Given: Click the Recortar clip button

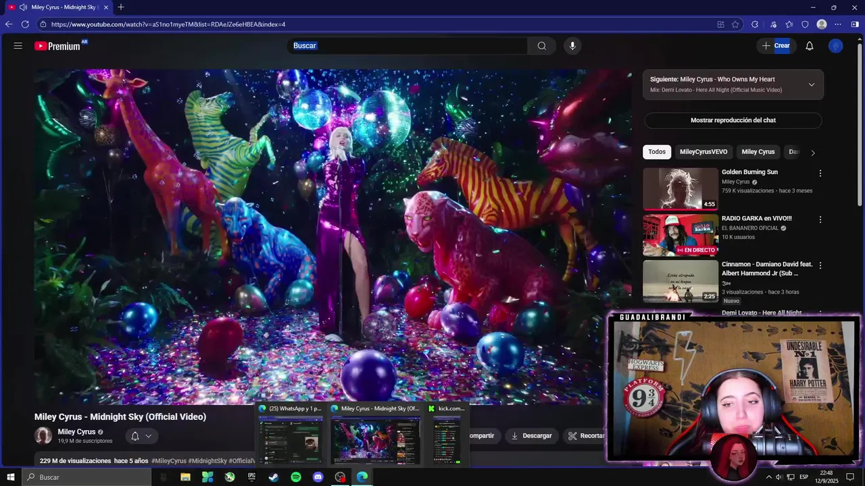Looking at the screenshot, I should pos(585,436).
